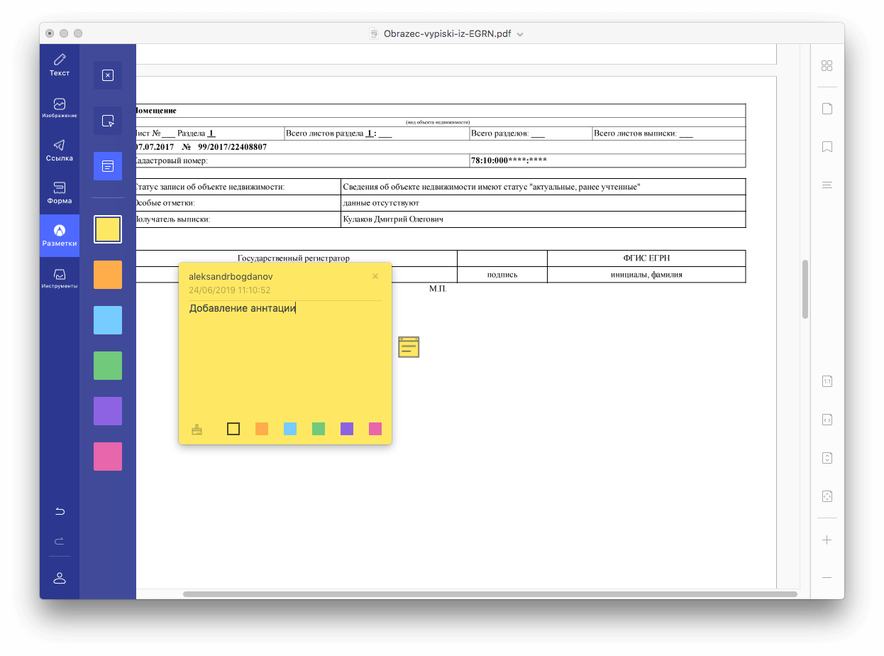Set zoom to actual size 1:1

click(827, 381)
